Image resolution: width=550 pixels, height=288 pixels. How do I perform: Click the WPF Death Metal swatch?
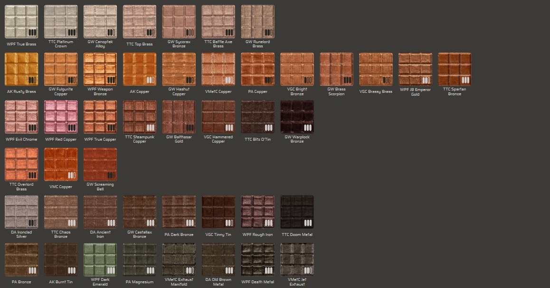(x=257, y=260)
